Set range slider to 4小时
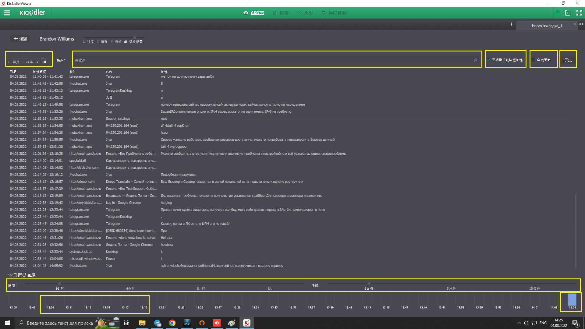Viewport: 585px width, 329px height. pos(130,288)
